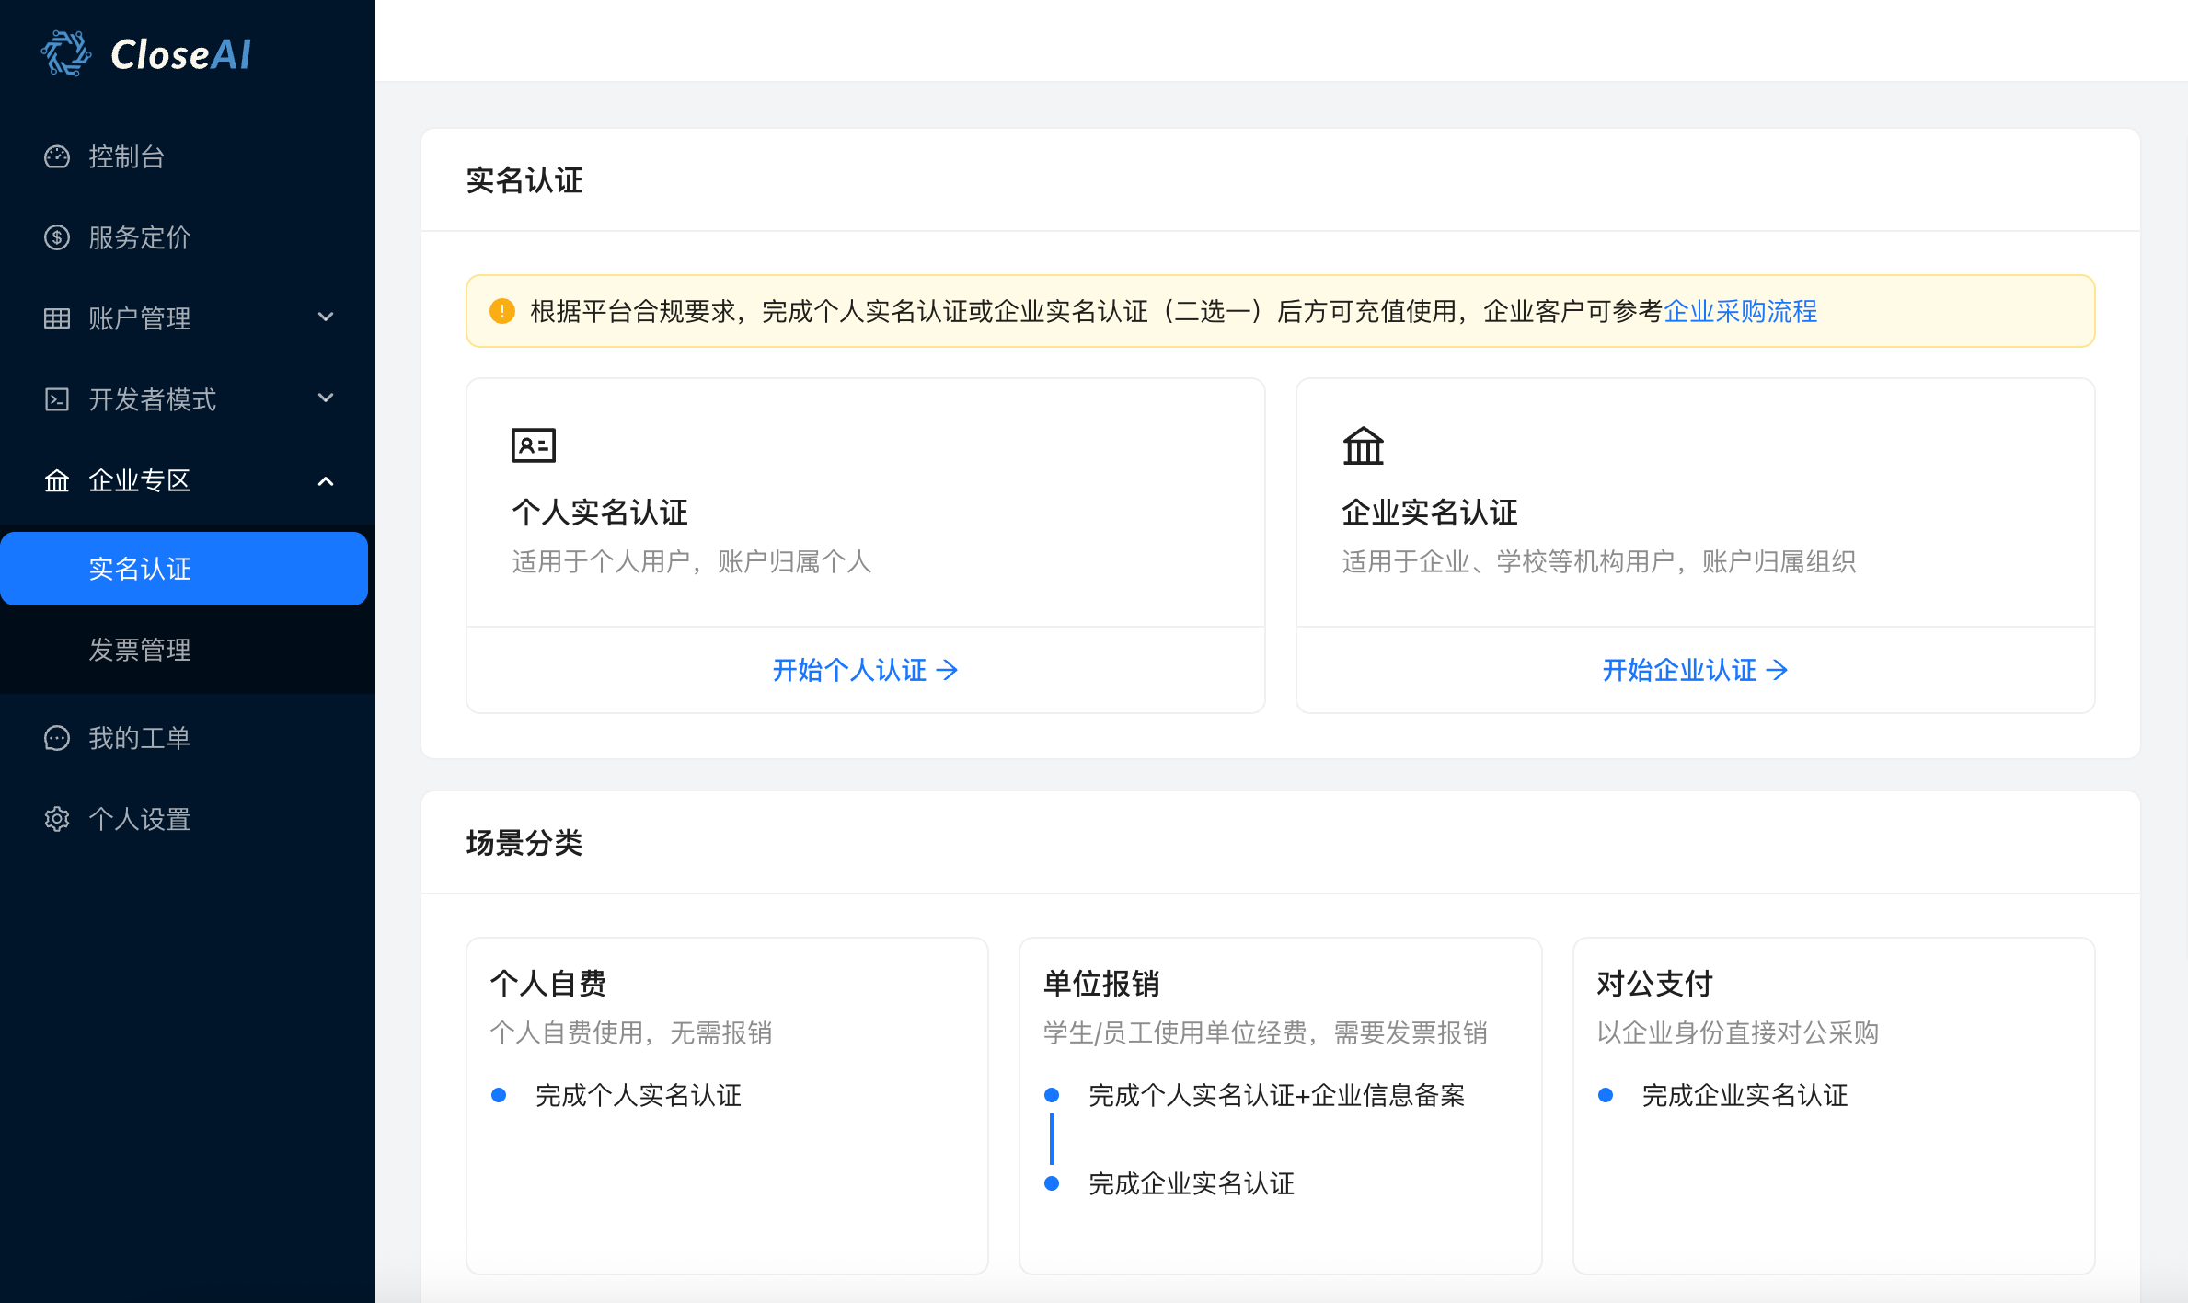This screenshot has height=1303, width=2188.
Task: Click the 账户管理 table icon
Action: pyautogui.click(x=57, y=318)
